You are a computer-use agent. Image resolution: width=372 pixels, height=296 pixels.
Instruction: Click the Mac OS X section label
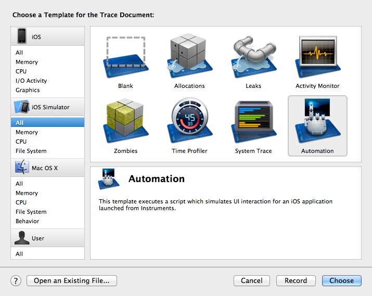tap(45, 168)
